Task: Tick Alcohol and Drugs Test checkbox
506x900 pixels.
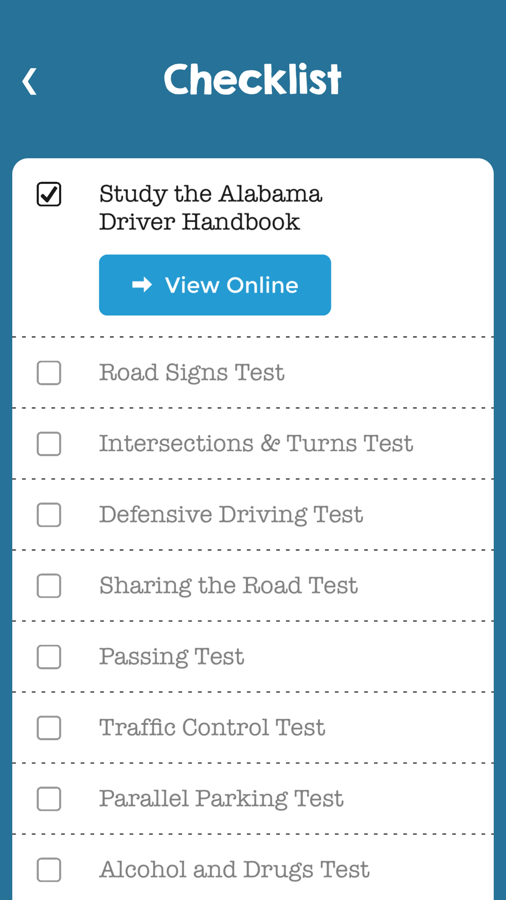Action: tap(49, 870)
